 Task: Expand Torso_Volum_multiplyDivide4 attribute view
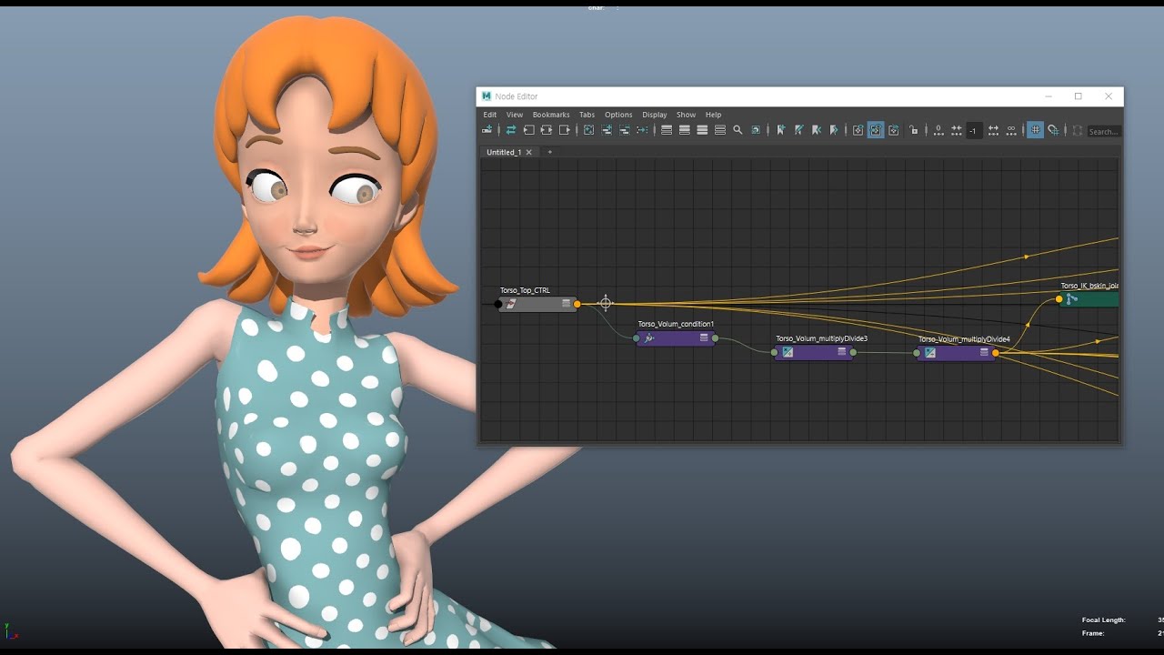984,352
